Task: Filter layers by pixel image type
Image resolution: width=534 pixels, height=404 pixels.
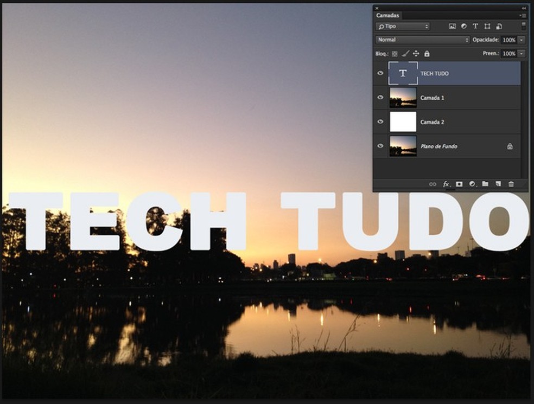Action: click(x=452, y=26)
